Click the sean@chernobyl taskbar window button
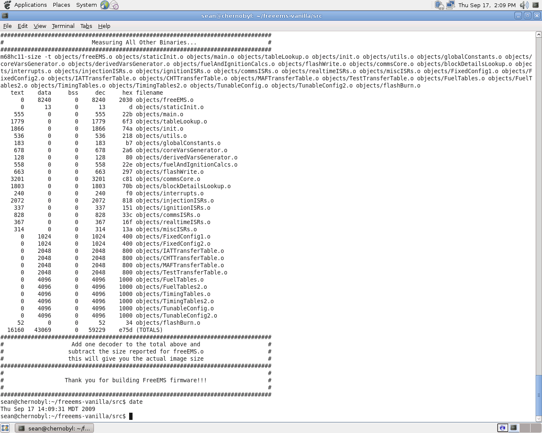542x433 pixels. (55, 428)
